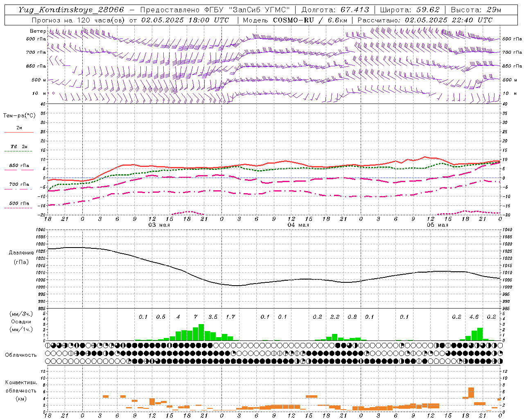This screenshot has height=419, width=524.
Task: Click the (мм/1ч.) units label
Action: (x=21, y=329)
